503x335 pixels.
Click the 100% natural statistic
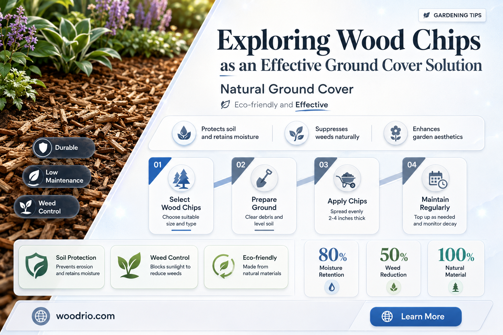click(x=456, y=255)
